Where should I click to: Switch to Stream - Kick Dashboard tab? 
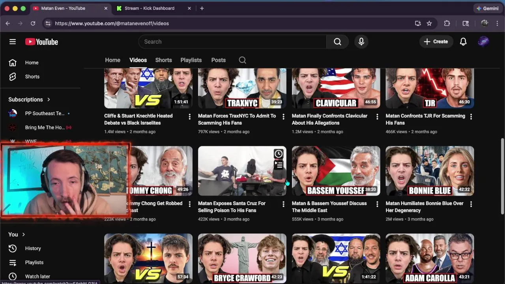point(154,8)
